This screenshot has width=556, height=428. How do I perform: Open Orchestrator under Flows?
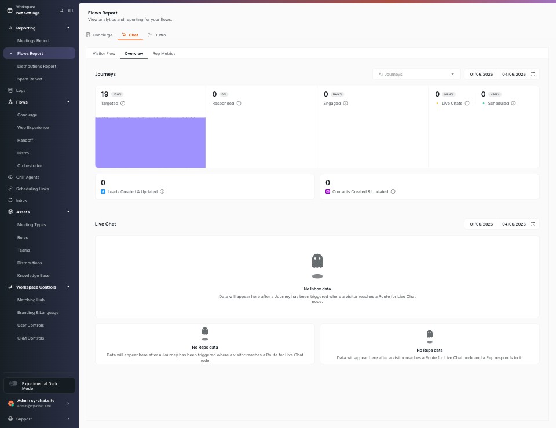30,165
